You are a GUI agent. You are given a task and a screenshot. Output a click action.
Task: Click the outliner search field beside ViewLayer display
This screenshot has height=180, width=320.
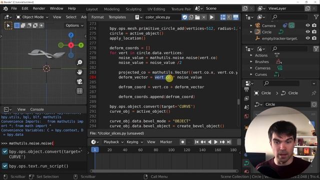pos(289,17)
